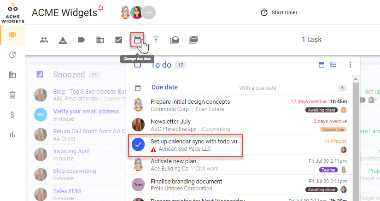Toggle the select-all checkbox beside To do
The width and height of the screenshot is (380, 201).
point(137,65)
